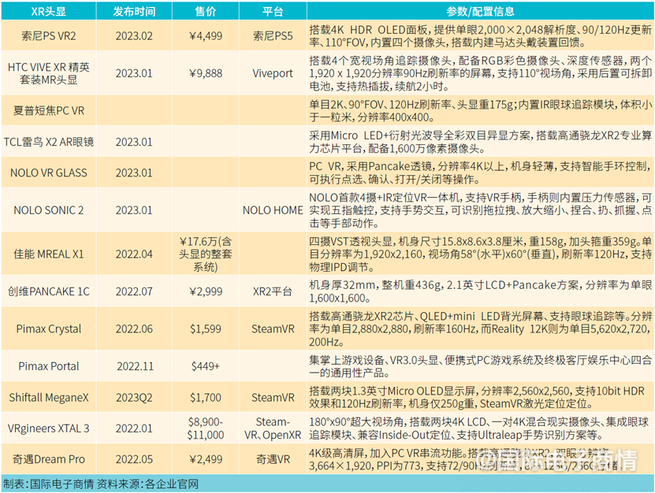Select the release date "2022.07"

coord(134,291)
